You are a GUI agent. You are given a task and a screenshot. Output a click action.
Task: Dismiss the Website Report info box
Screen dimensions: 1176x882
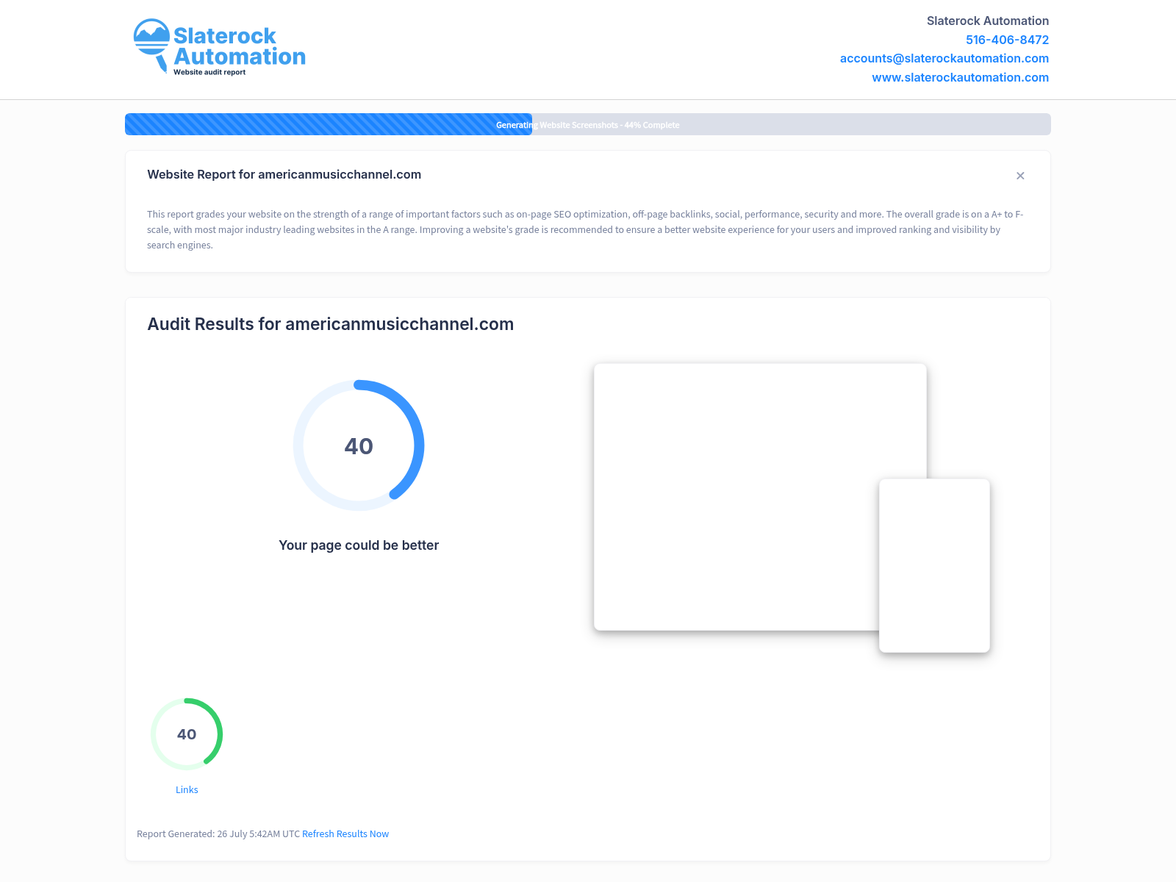tap(1020, 176)
